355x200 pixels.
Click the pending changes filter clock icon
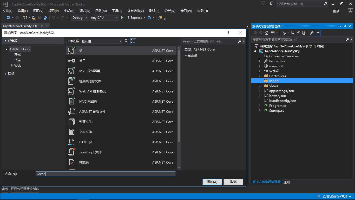point(284,33)
